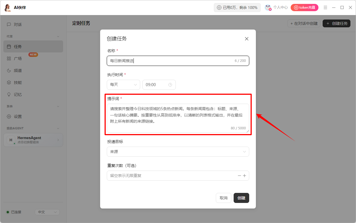Click the 取消 cancel button
This screenshot has width=356, height=223.
pyautogui.click(x=224, y=198)
